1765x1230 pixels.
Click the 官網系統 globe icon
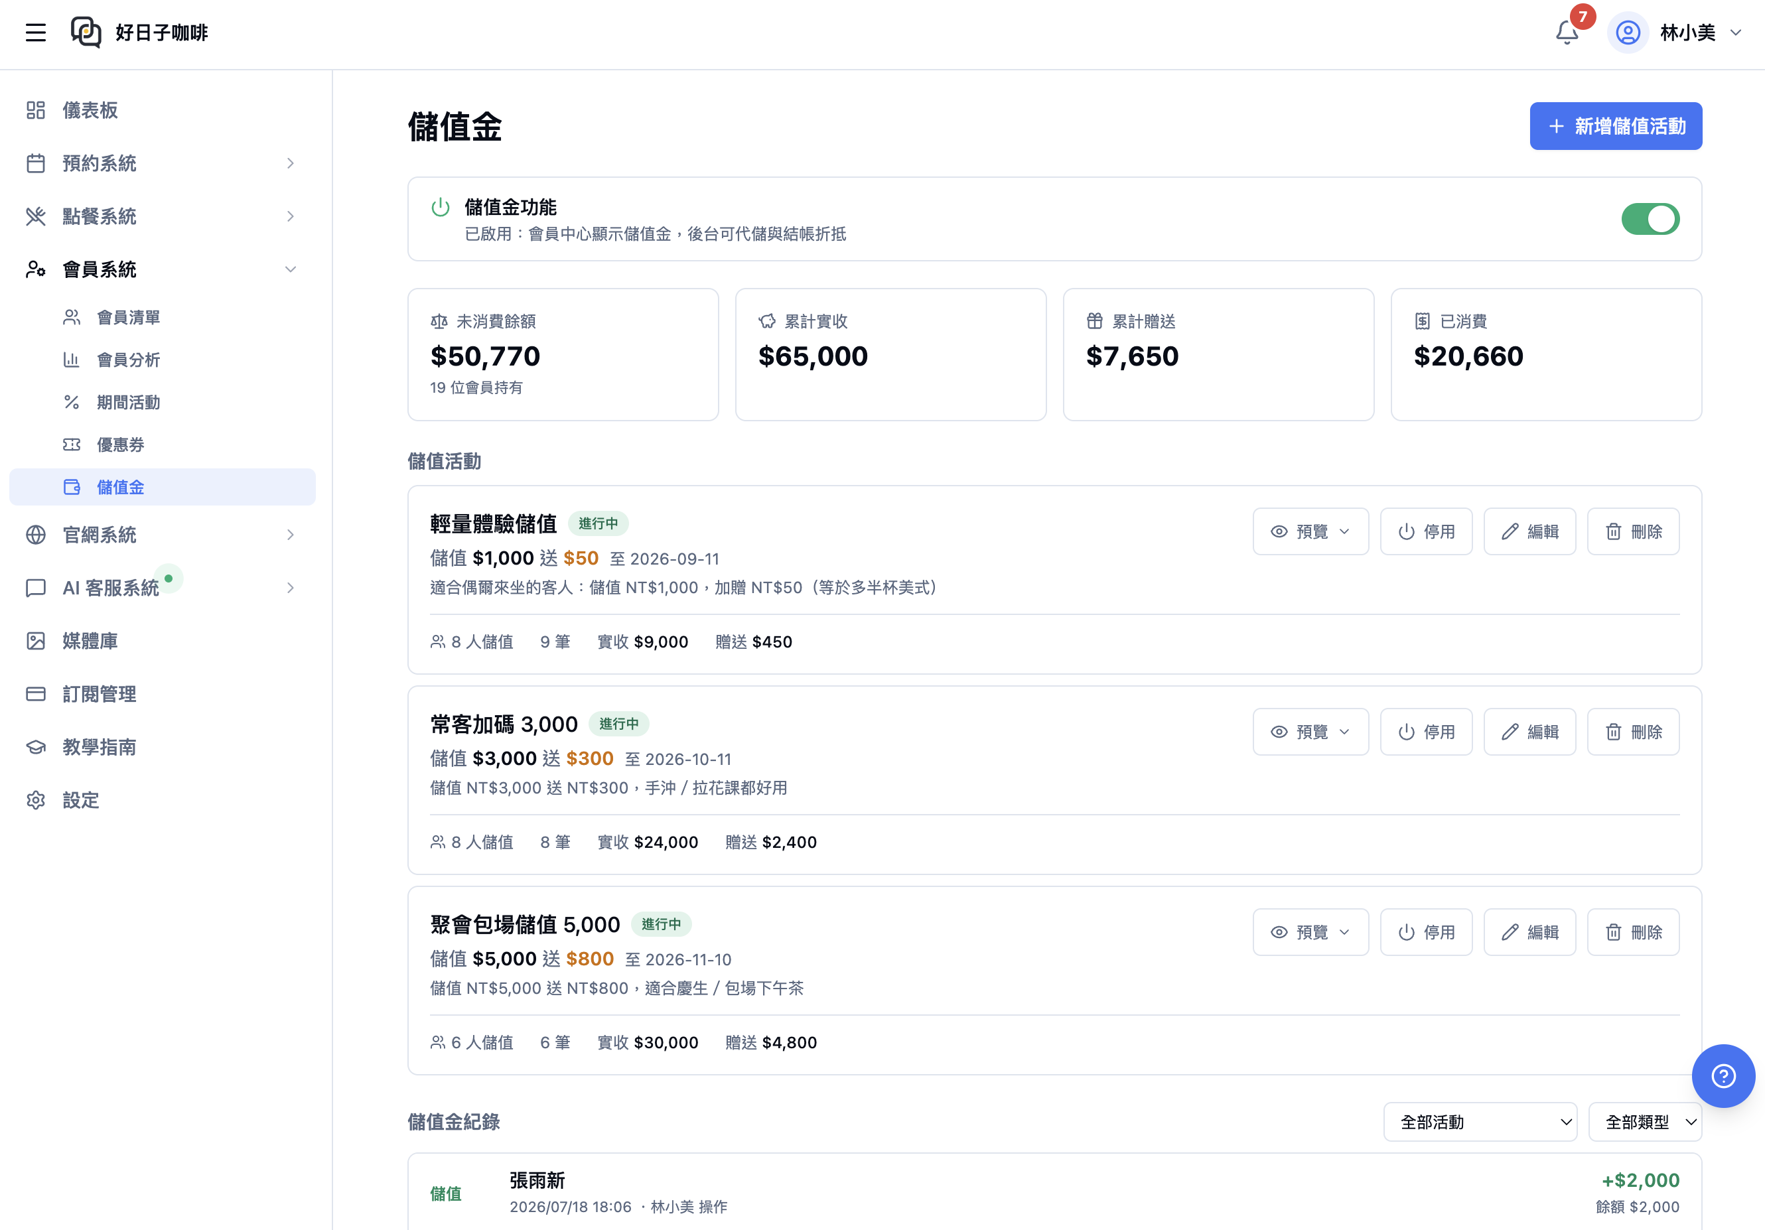35,534
